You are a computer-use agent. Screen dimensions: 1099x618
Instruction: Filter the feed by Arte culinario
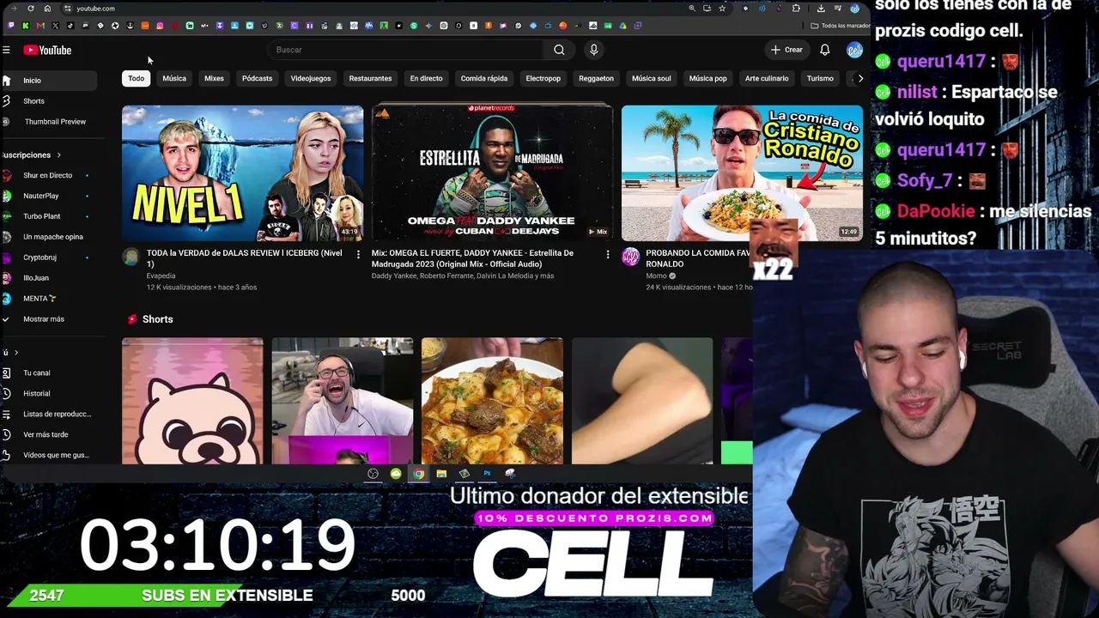click(x=767, y=78)
